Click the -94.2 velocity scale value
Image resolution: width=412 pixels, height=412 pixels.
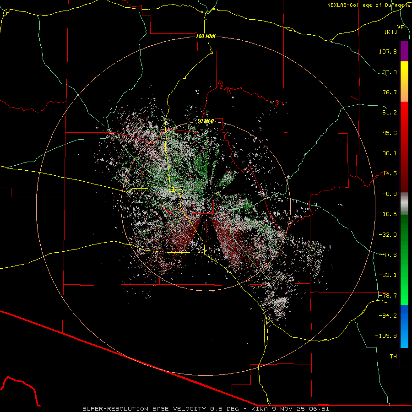click(x=388, y=315)
